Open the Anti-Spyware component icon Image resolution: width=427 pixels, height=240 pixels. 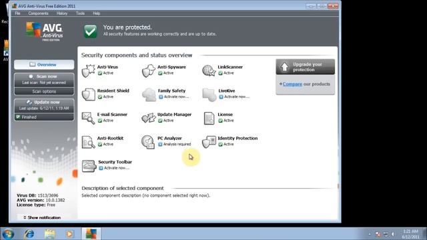[x=148, y=71]
